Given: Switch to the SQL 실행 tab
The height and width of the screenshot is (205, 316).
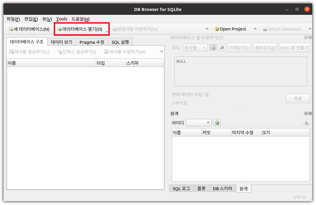Looking at the screenshot, I should pos(120,42).
